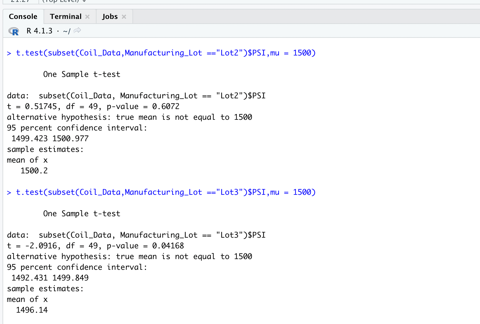Click the close icon on the Terminal tab

pyautogui.click(x=88, y=16)
